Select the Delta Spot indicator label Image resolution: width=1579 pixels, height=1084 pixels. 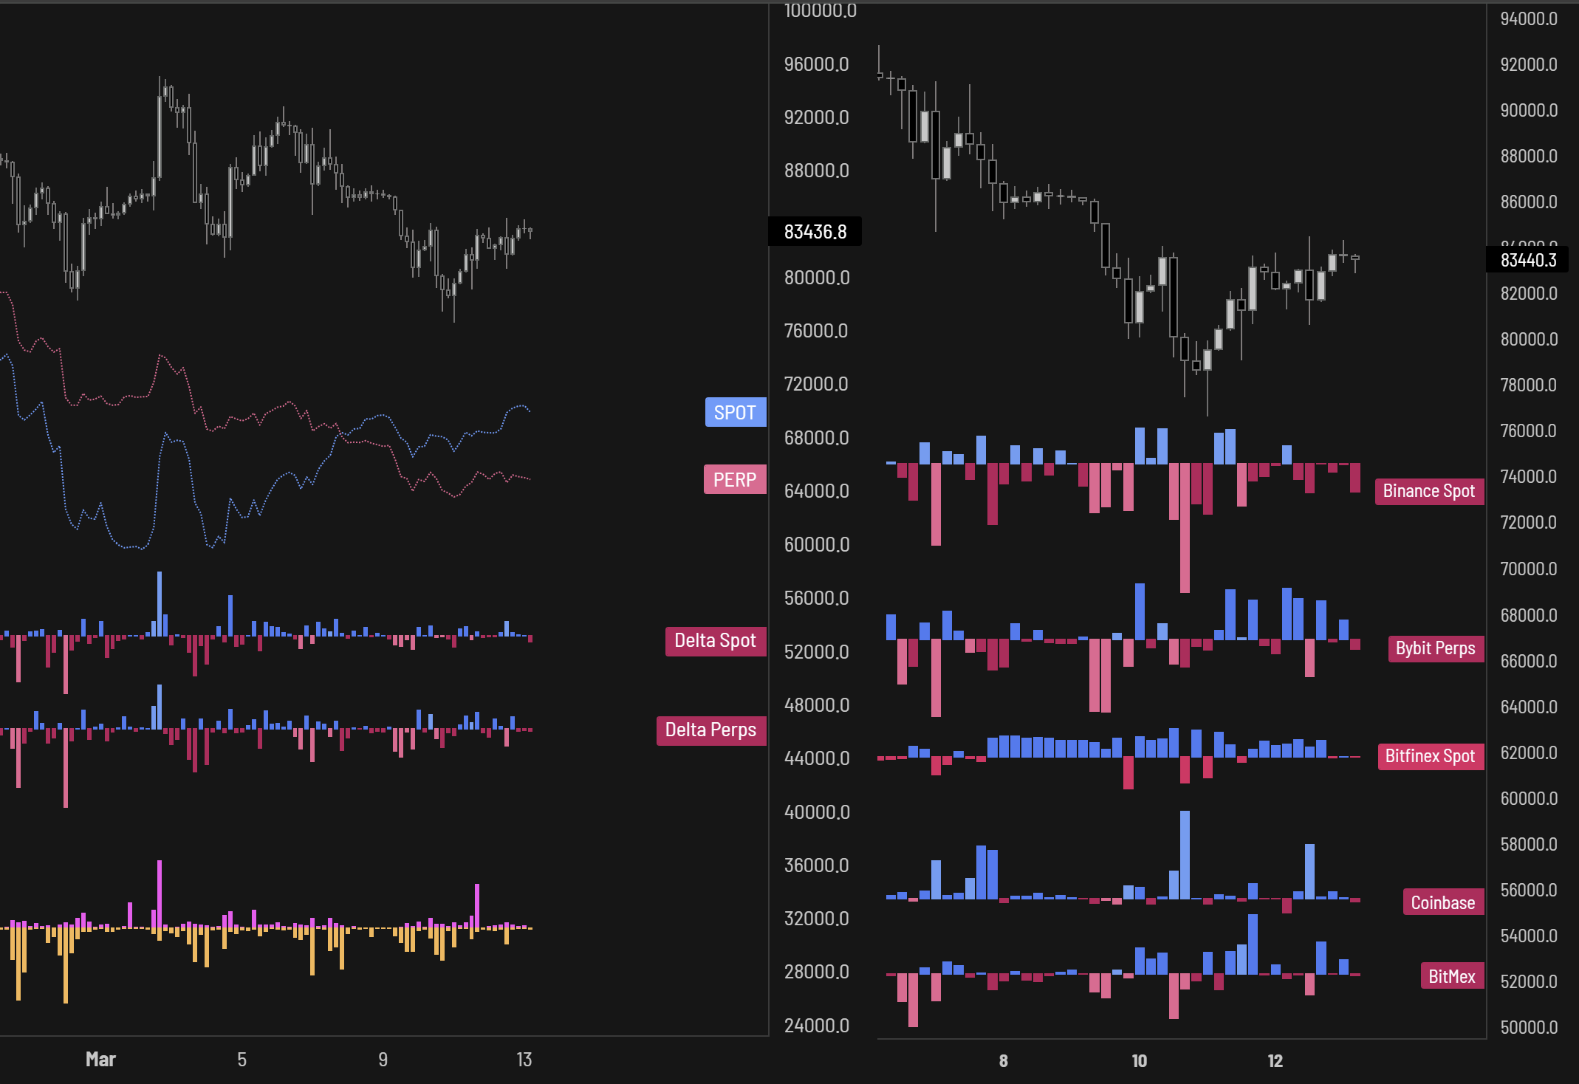(714, 640)
